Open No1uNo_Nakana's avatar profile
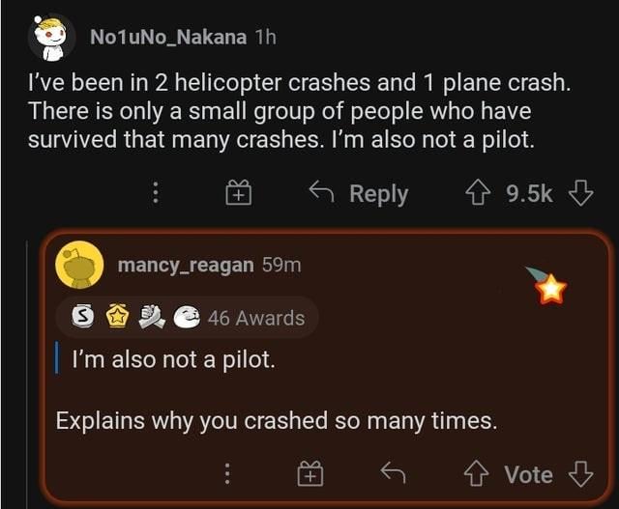 [x=51, y=38]
